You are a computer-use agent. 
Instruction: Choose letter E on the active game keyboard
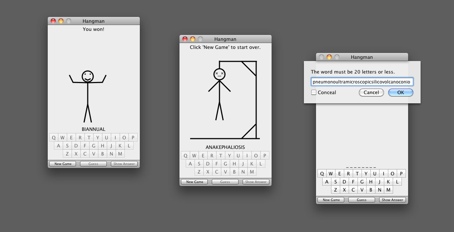(339, 174)
